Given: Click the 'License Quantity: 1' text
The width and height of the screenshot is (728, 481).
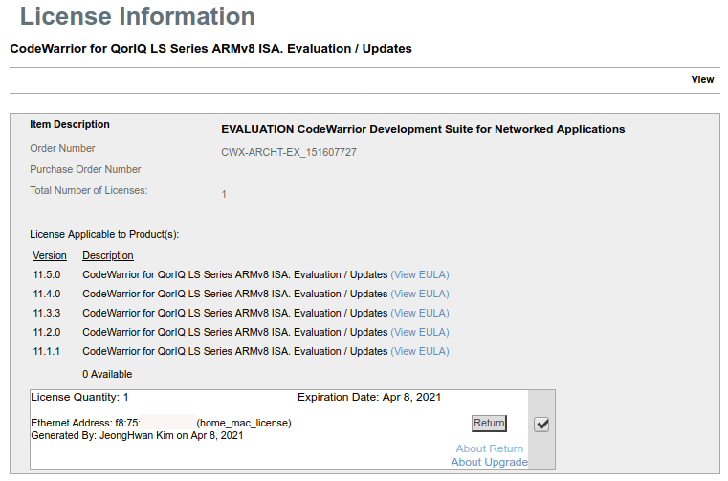Looking at the screenshot, I should (79, 397).
